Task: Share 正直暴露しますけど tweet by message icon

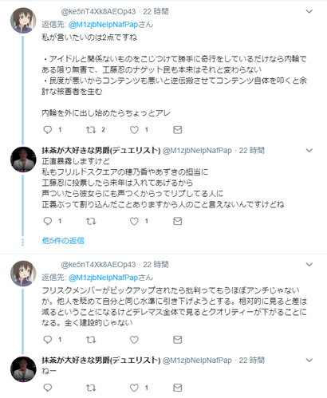Action: click(178, 221)
